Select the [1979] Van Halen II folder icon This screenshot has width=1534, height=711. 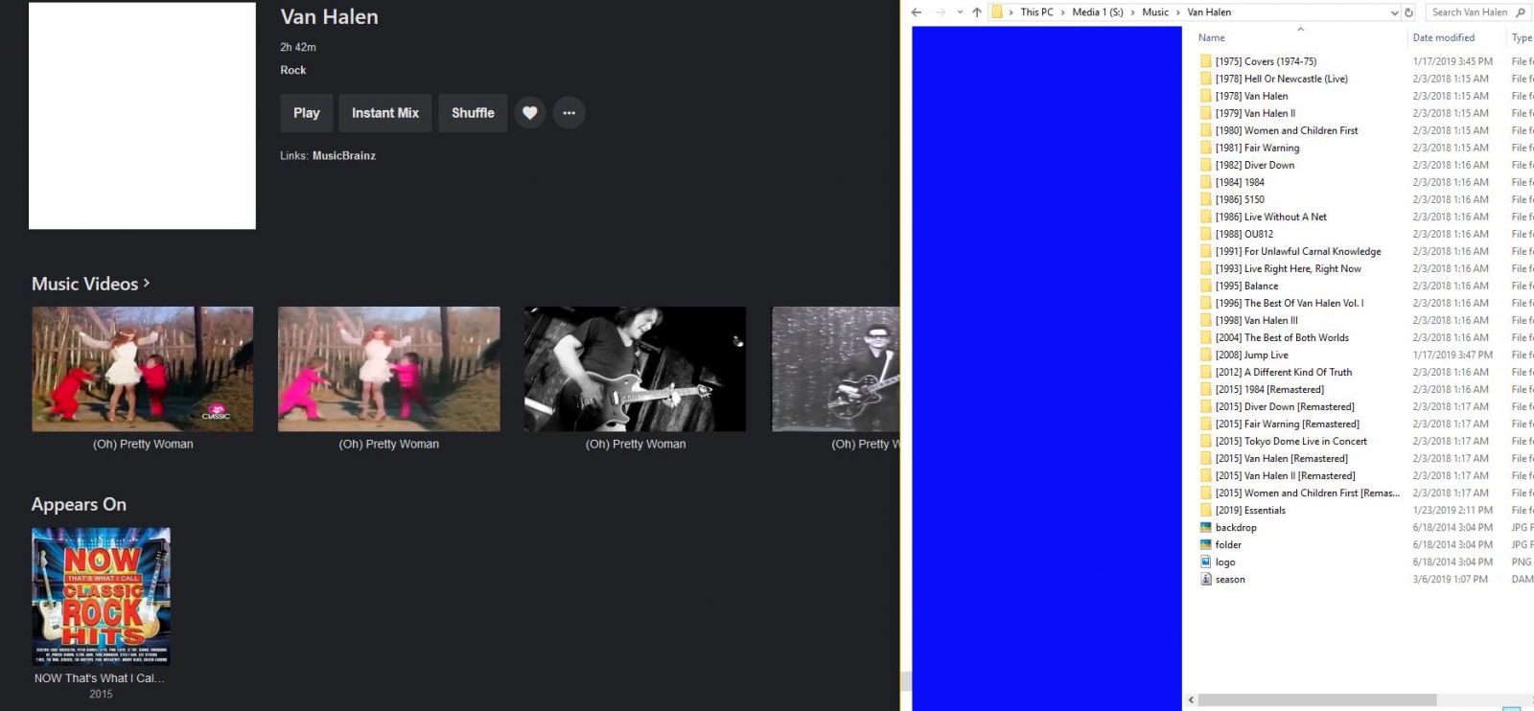(x=1206, y=113)
